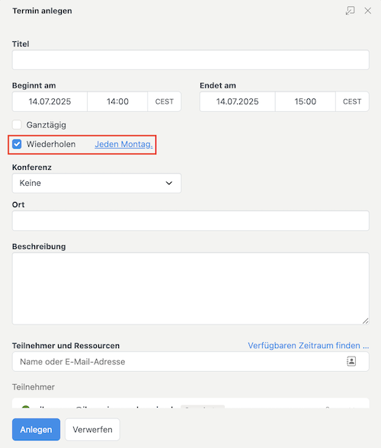
Task: Close the Termin anlegen dialog
Action: click(367, 11)
